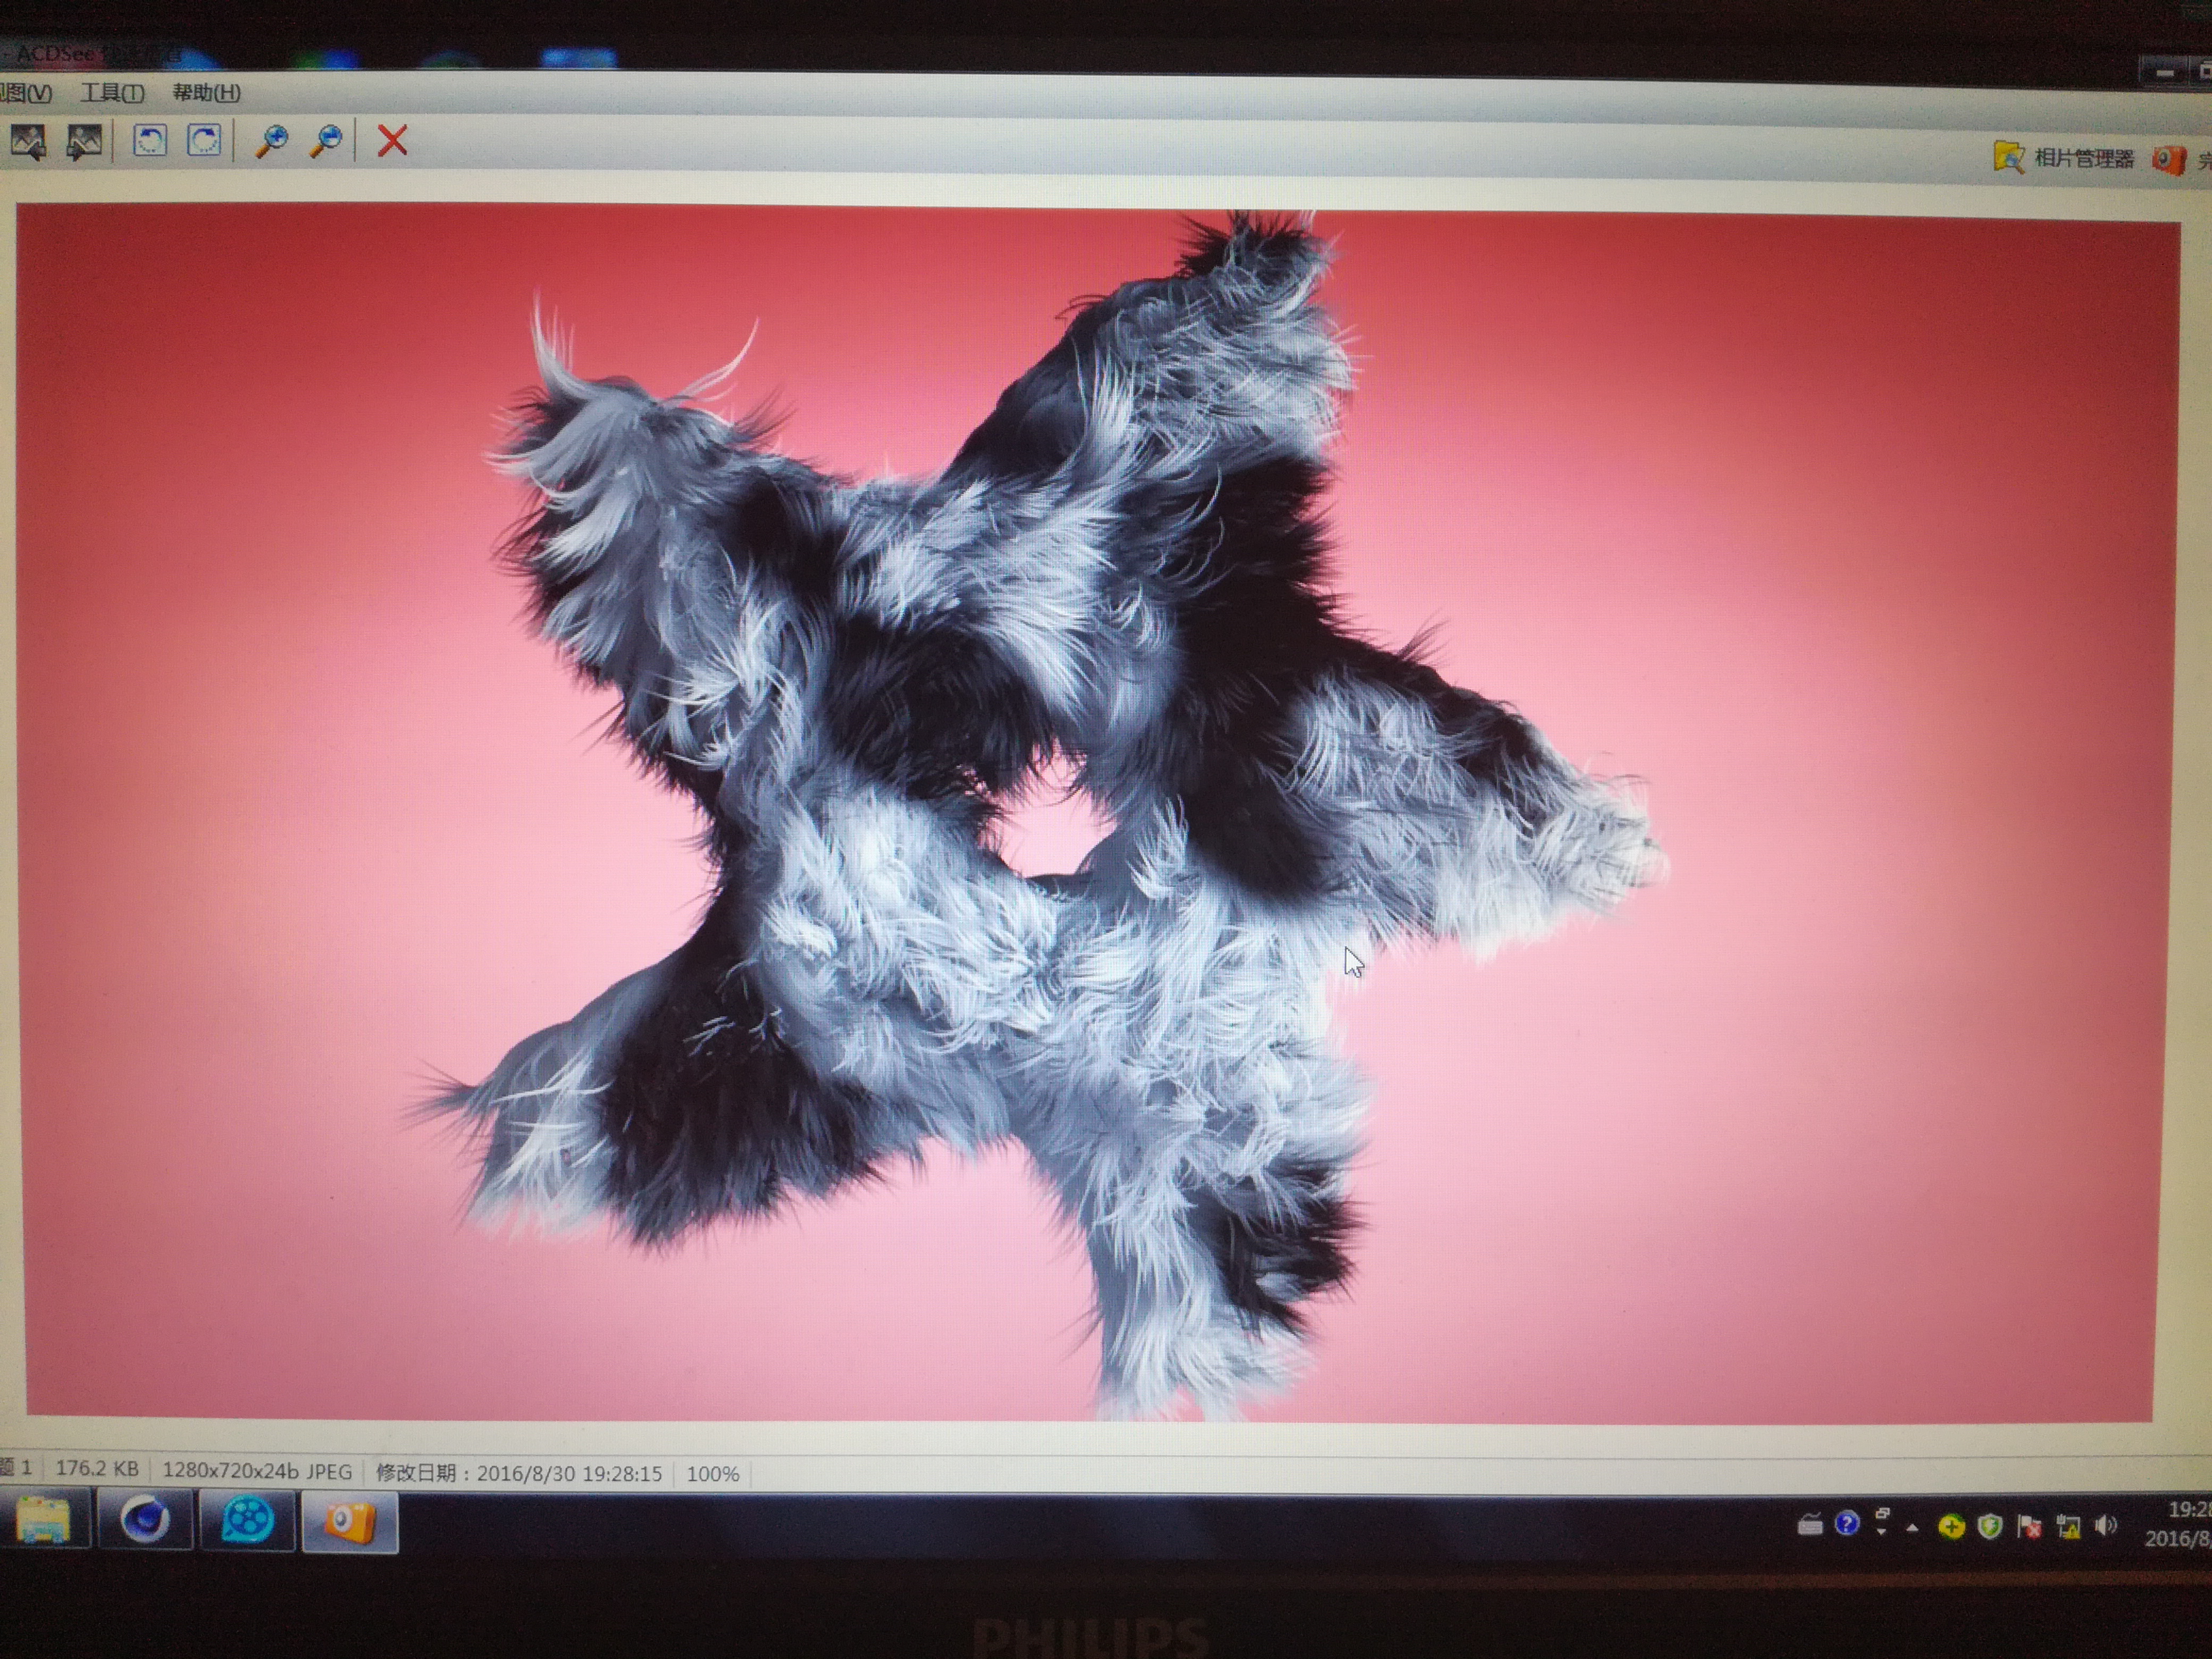Show hidden tray icons with the arrow

[1912, 1528]
